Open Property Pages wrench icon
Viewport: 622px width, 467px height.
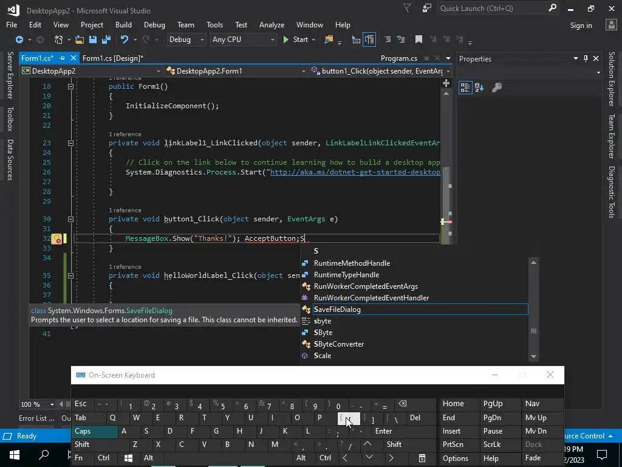coord(497,88)
